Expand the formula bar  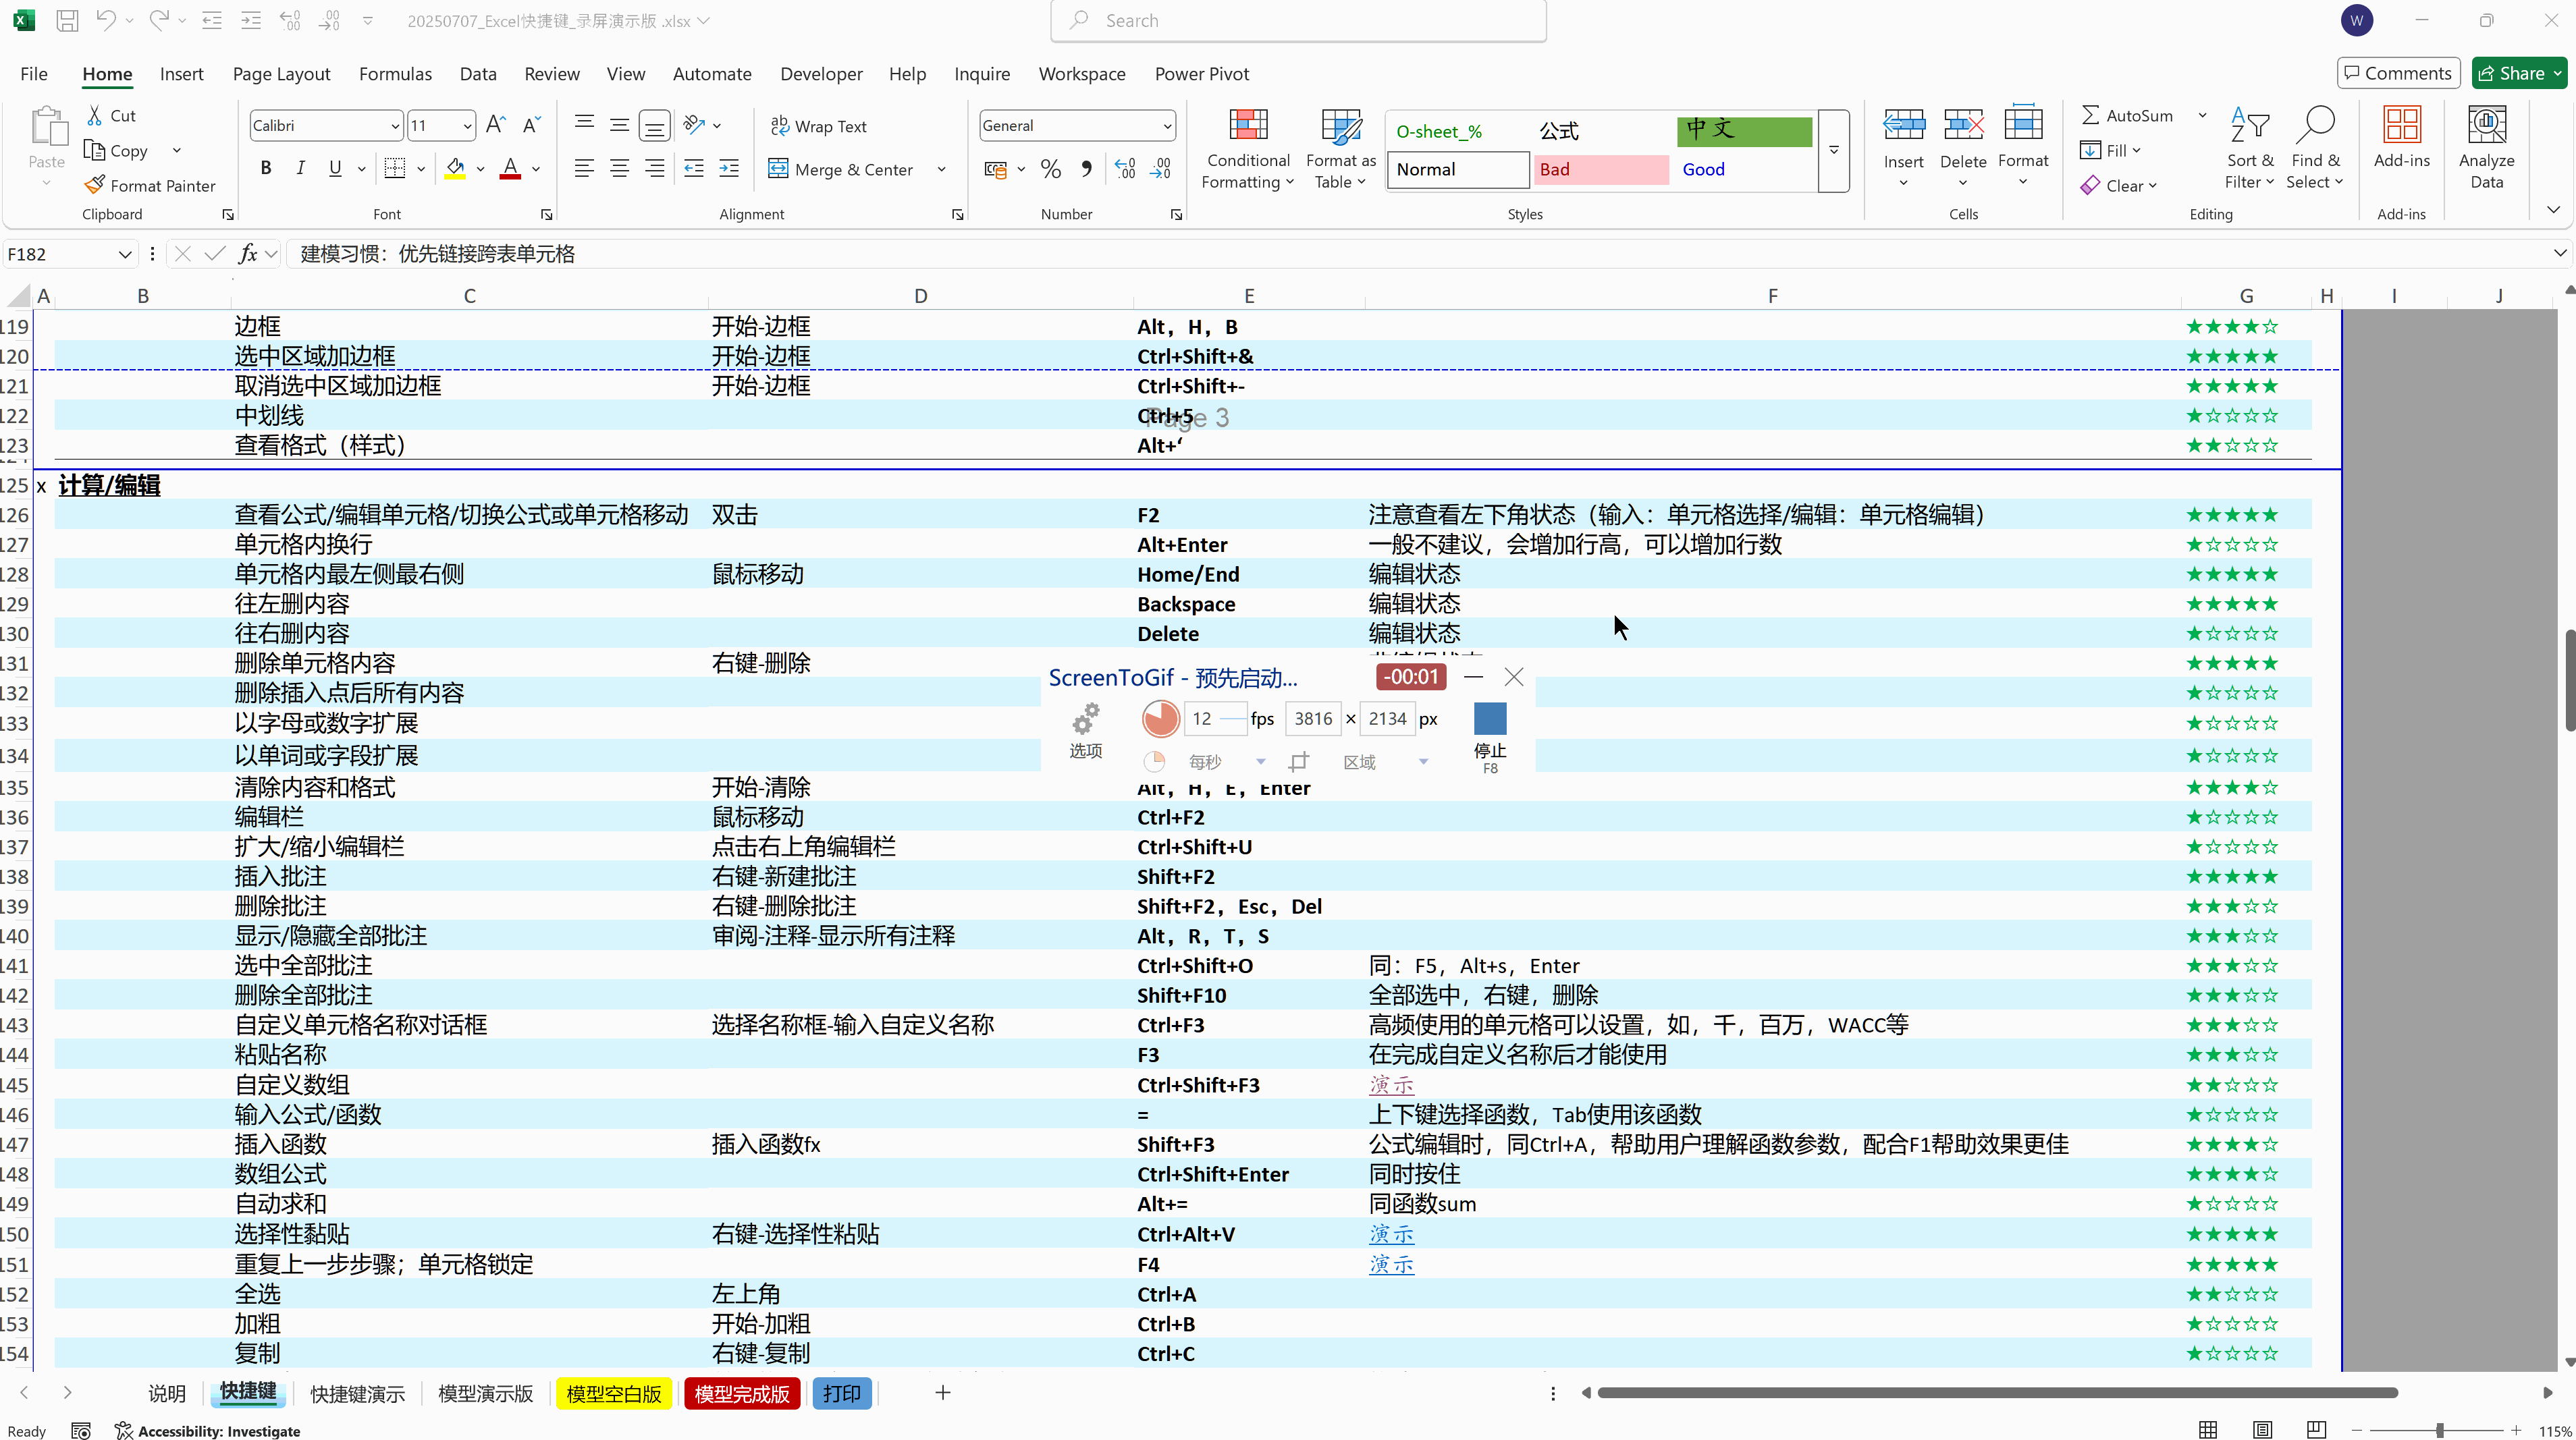[x=2560, y=254]
